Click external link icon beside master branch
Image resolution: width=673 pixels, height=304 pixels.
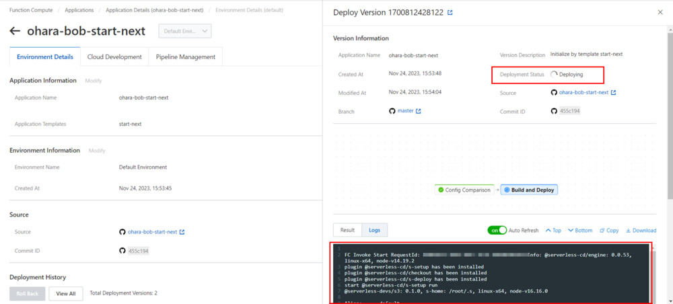coord(419,111)
